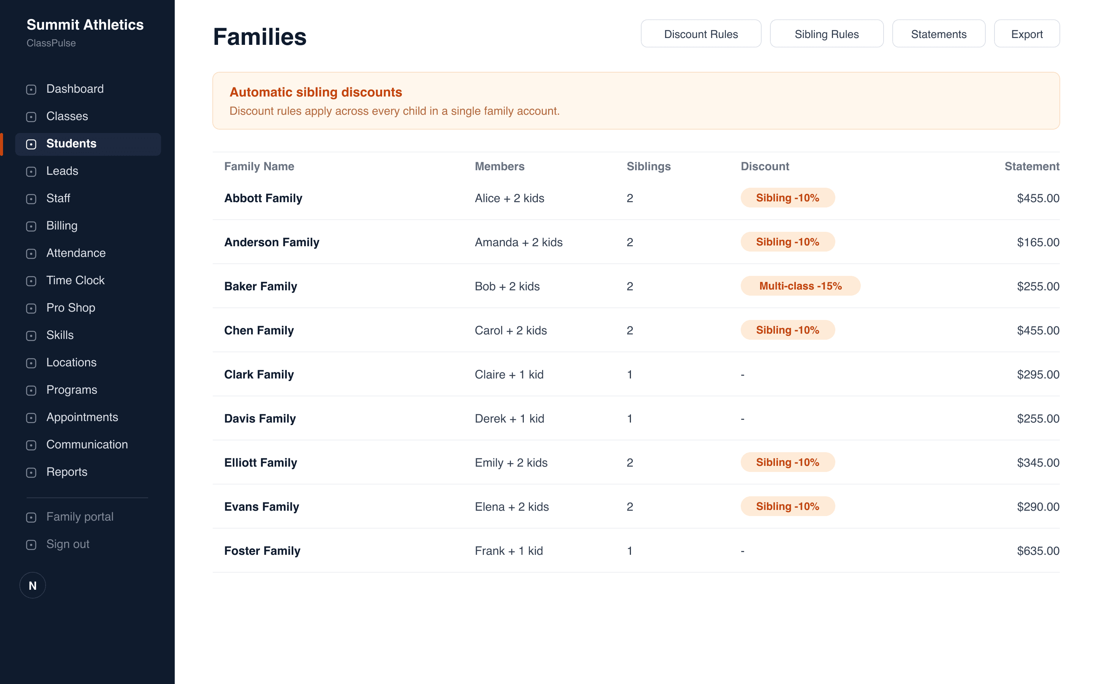Open the Communication section

pyautogui.click(x=88, y=445)
